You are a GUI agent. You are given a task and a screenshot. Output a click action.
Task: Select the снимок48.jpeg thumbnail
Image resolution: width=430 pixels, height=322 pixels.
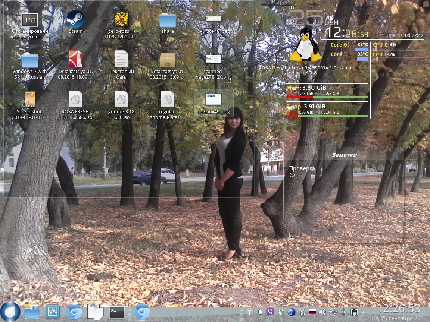pyautogui.click(x=214, y=19)
